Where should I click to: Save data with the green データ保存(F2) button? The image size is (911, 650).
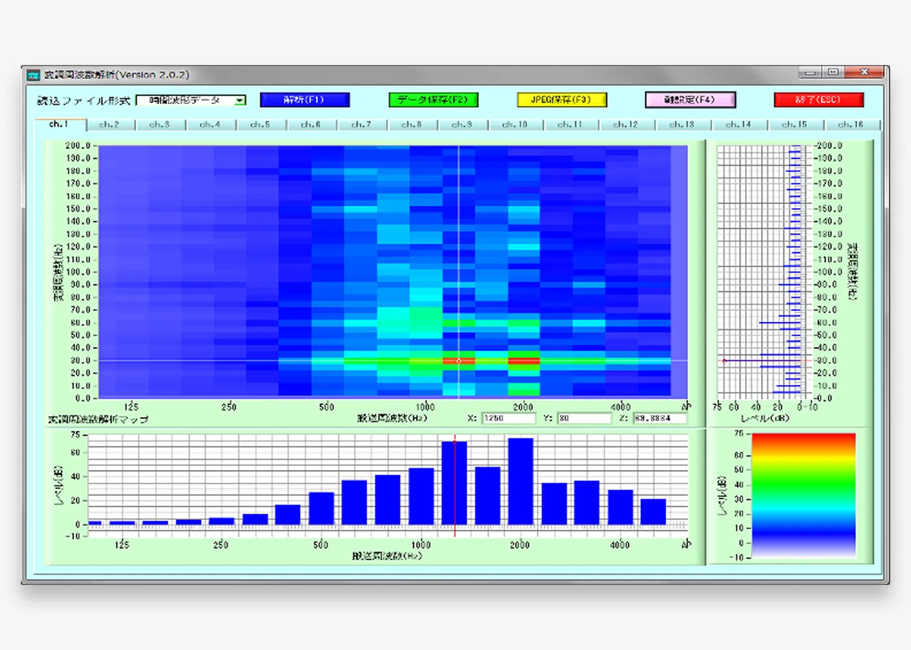[433, 100]
